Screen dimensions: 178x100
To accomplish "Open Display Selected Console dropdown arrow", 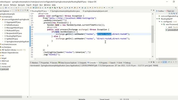I will 174,62.
